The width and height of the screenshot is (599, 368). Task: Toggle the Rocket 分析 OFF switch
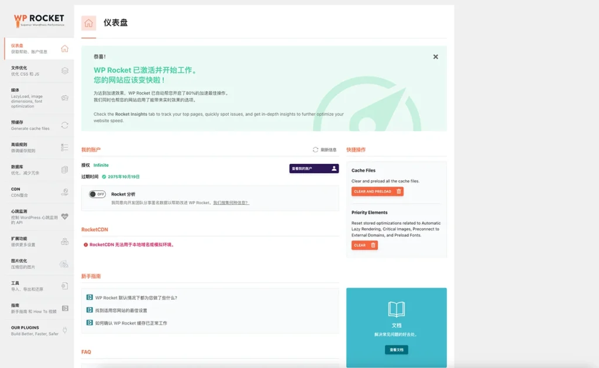tap(97, 194)
